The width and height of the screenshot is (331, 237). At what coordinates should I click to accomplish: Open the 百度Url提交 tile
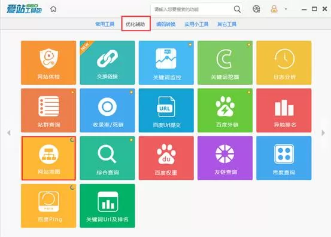[x=166, y=110]
